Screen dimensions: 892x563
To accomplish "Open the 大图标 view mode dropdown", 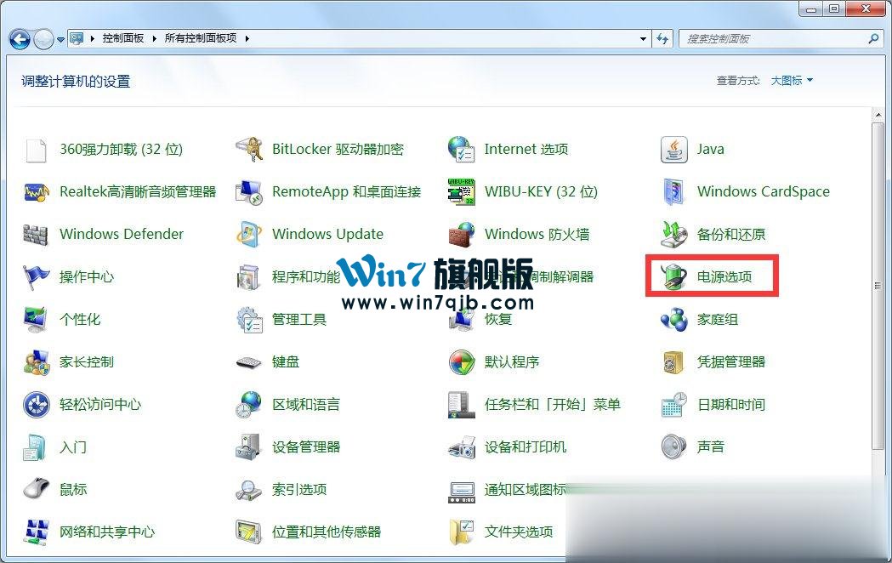I will pyautogui.click(x=792, y=81).
